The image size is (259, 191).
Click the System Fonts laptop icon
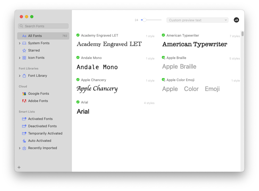click(x=24, y=43)
